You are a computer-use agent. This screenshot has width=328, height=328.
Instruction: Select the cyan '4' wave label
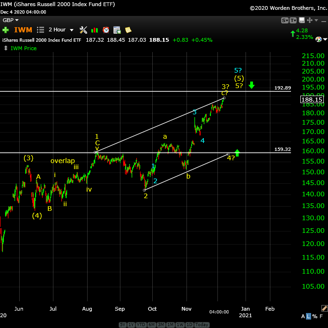(202, 141)
